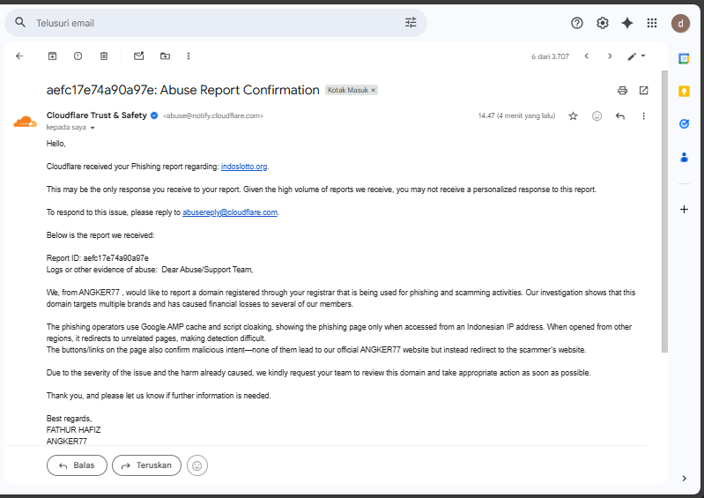The width and height of the screenshot is (704, 498).
Task: Remove the Kotak Masuk label
Action: coord(373,90)
